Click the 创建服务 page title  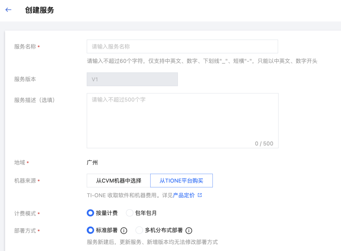click(39, 10)
